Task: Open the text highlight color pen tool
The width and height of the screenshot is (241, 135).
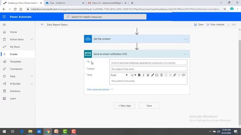Action: point(152,75)
